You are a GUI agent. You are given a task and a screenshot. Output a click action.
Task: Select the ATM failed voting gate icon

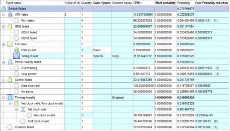10,15
